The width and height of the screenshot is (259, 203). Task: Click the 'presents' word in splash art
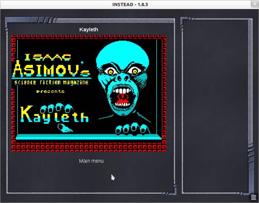50,91
